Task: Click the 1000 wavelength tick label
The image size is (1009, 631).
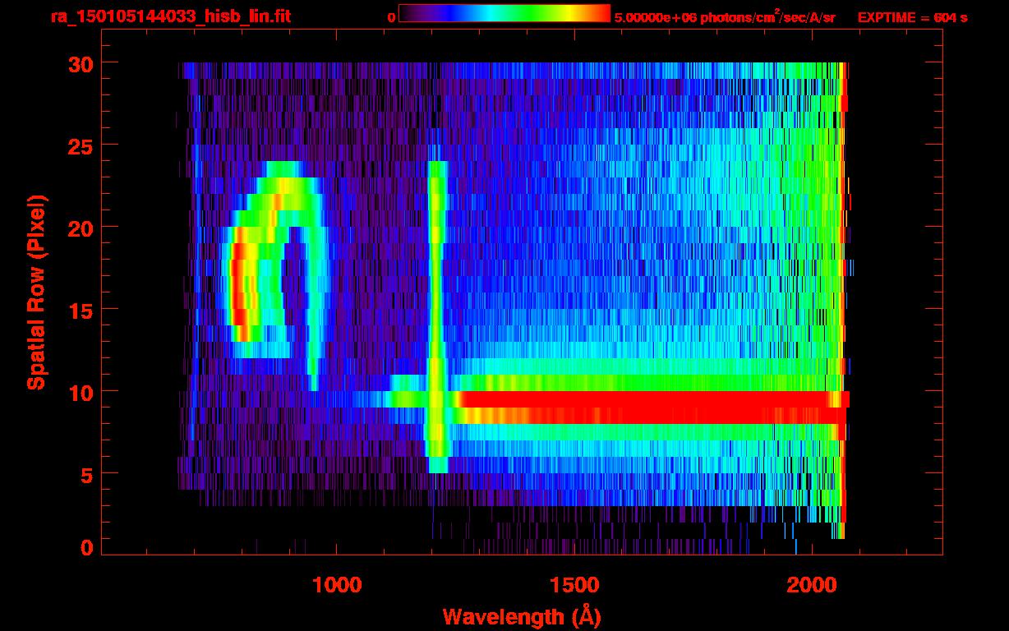Action: pyautogui.click(x=337, y=585)
